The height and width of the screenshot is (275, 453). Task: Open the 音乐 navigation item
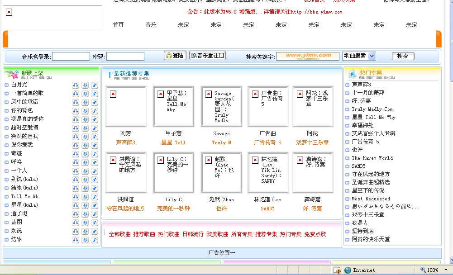pos(151,25)
